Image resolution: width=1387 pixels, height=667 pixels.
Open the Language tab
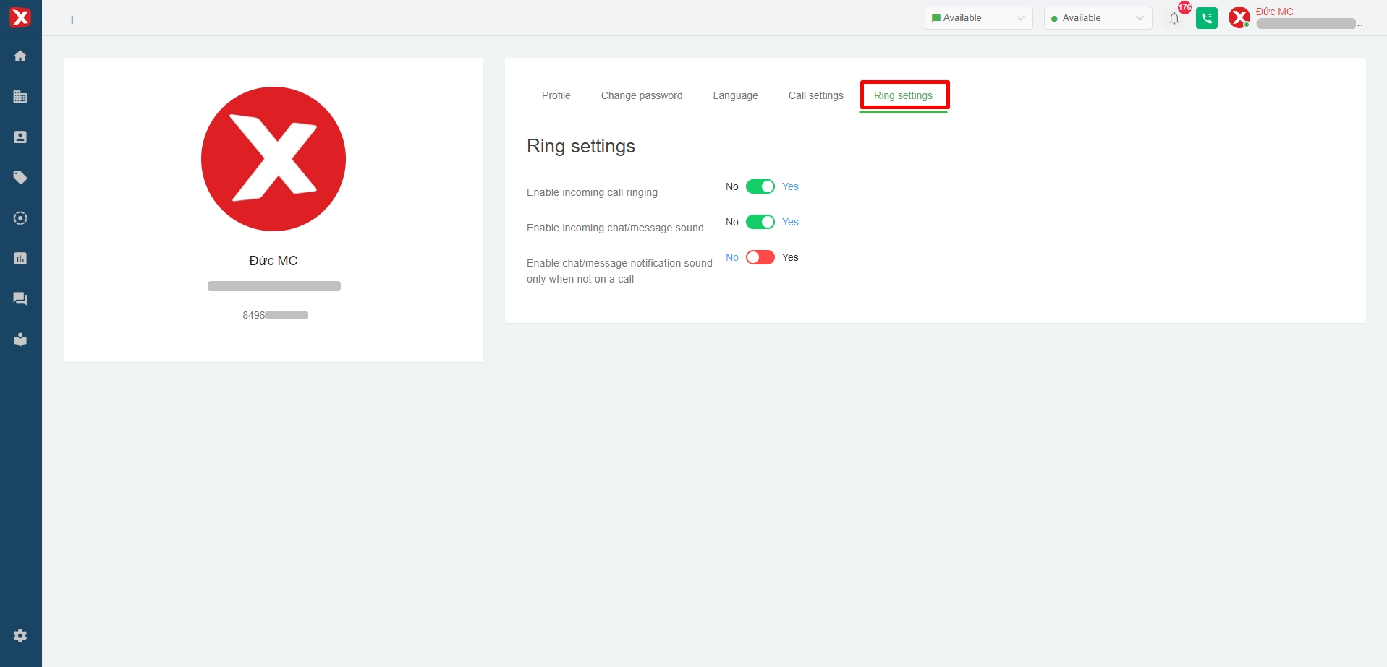[x=735, y=95]
